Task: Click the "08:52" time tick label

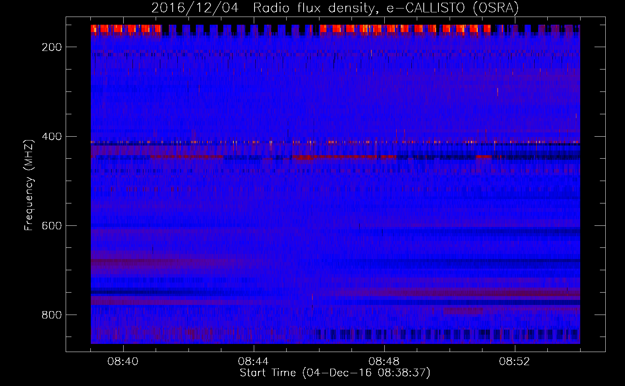Action: (515, 362)
